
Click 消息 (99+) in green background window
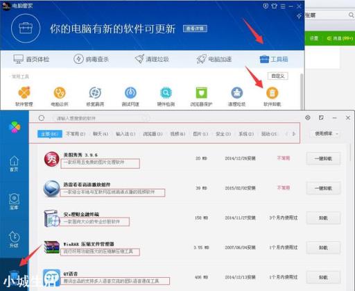pyautogui.click(x=340, y=38)
